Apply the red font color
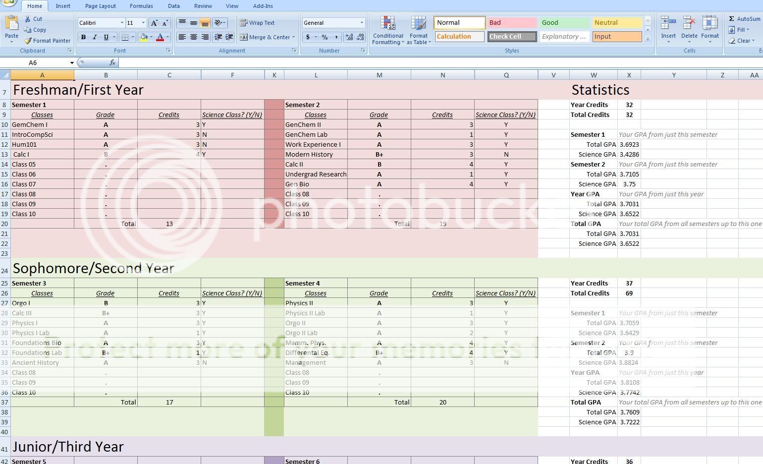 click(160, 37)
